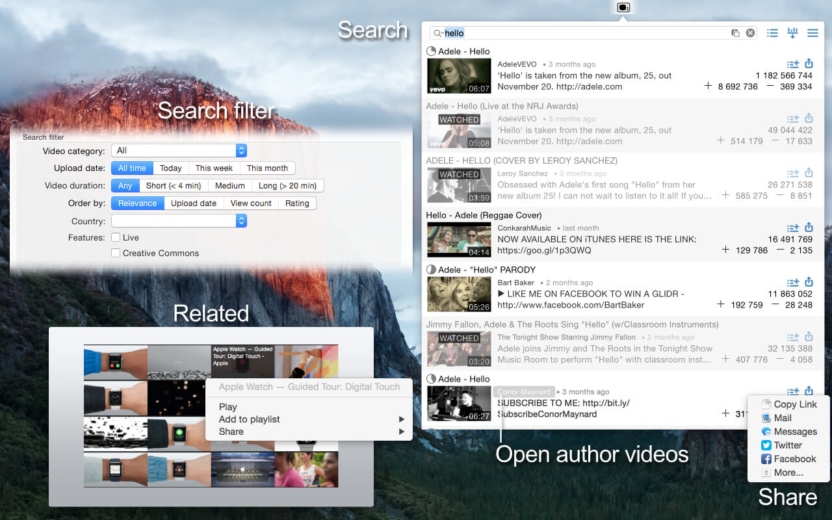The height and width of the screenshot is (520, 832).
Task: Order results by View count
Action: pos(251,203)
